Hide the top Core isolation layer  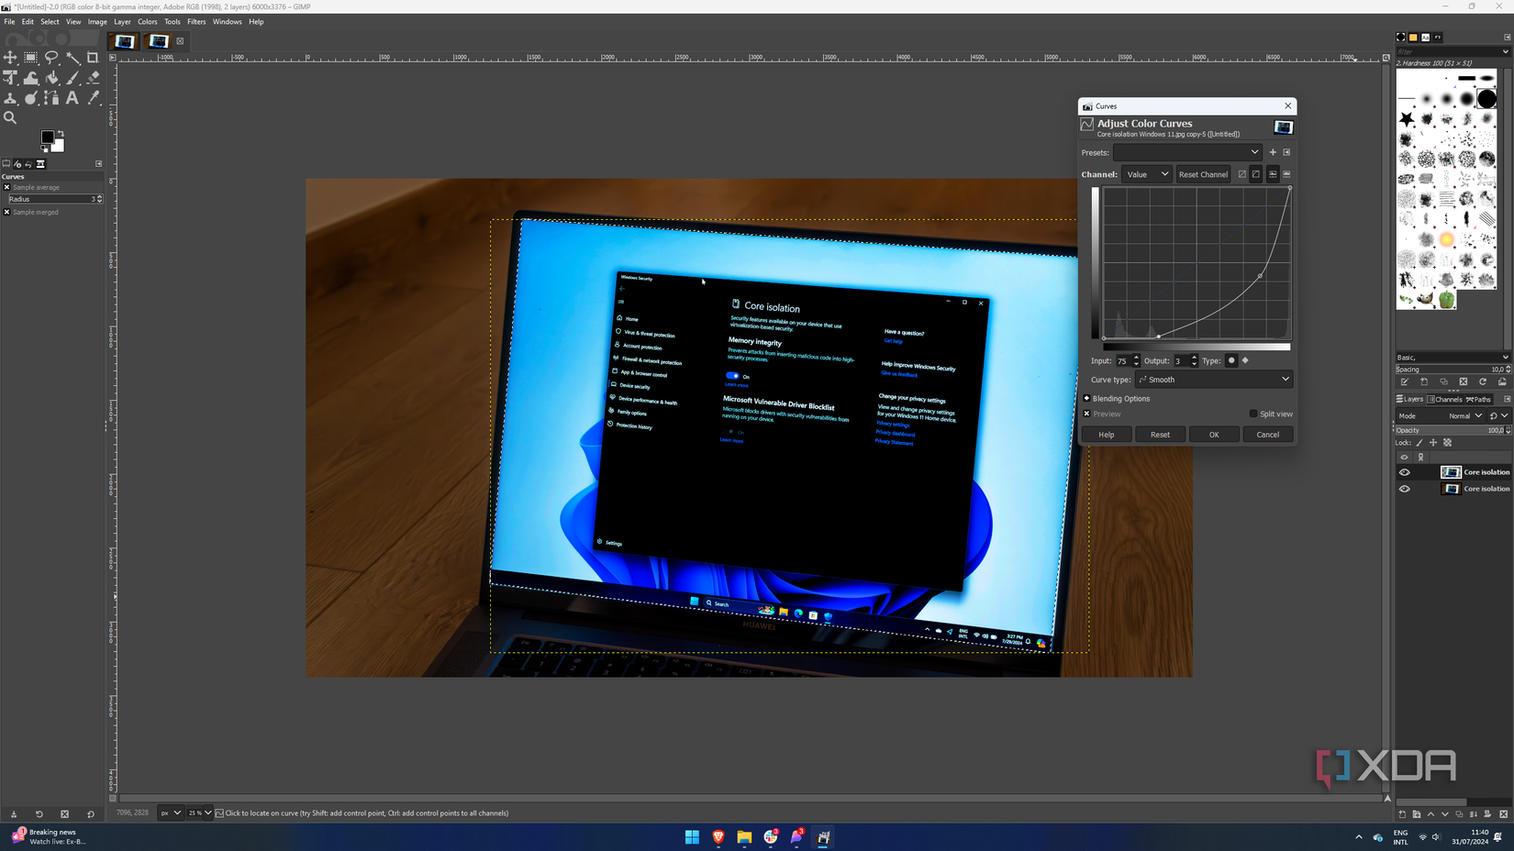pos(1404,471)
